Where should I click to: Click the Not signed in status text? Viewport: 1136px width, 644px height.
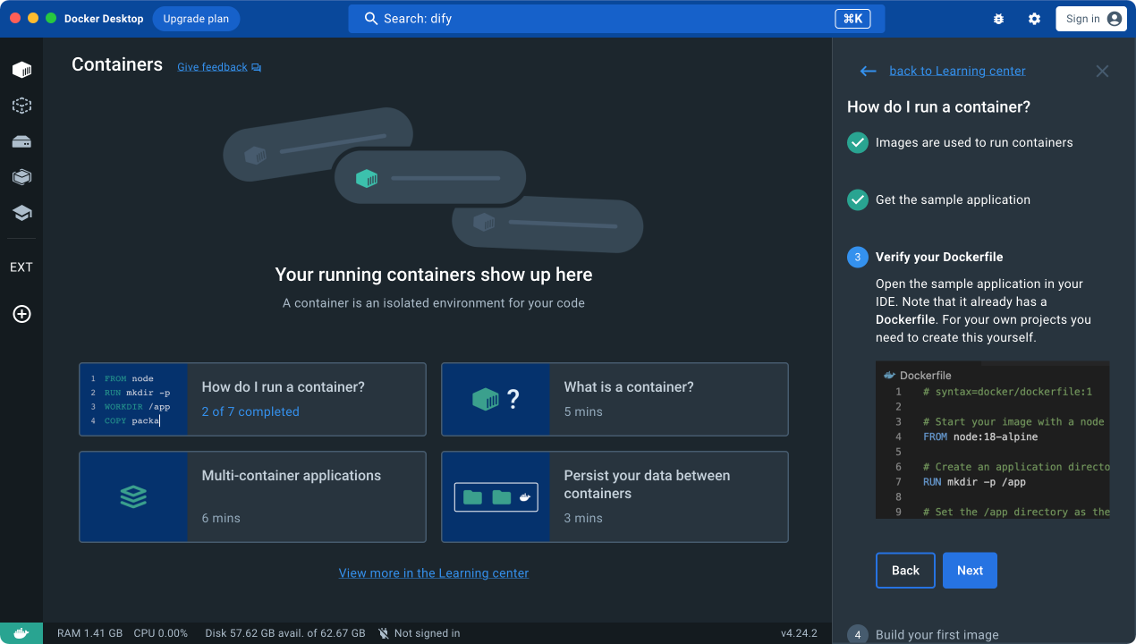[x=428, y=633]
